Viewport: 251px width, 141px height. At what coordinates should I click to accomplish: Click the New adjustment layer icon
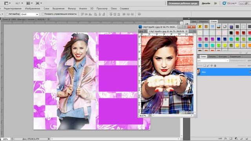point(236,139)
